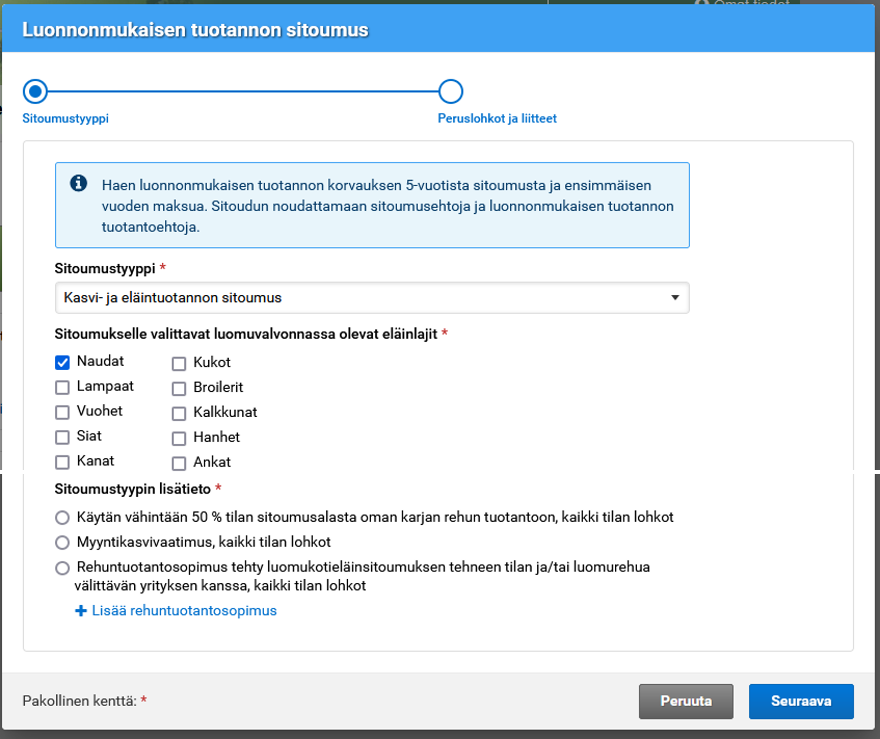The image size is (880, 739).
Task: Uncheck the Naudat checkbox
Action: [62, 362]
